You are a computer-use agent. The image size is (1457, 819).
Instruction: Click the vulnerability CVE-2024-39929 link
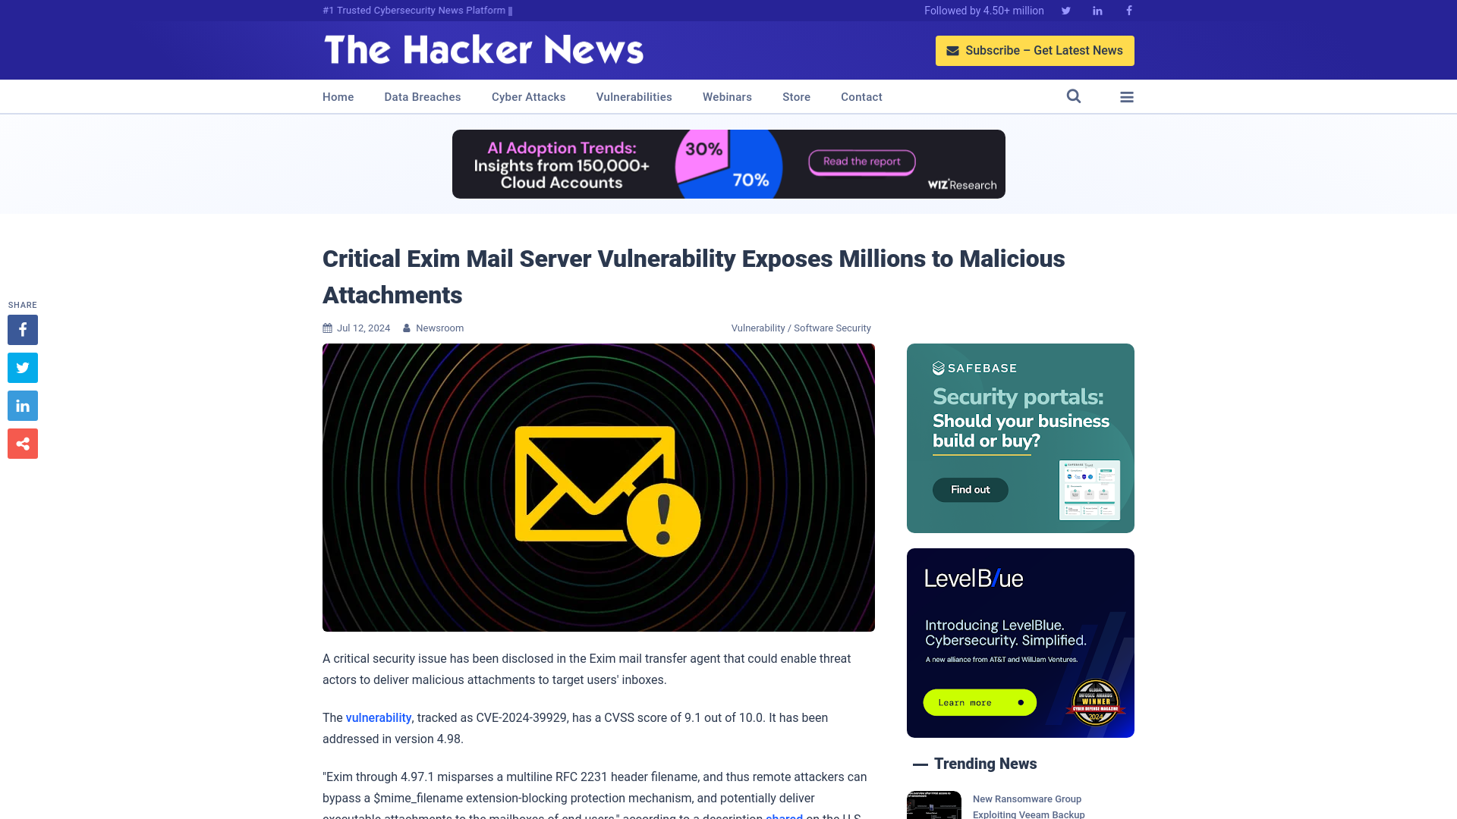point(378,718)
